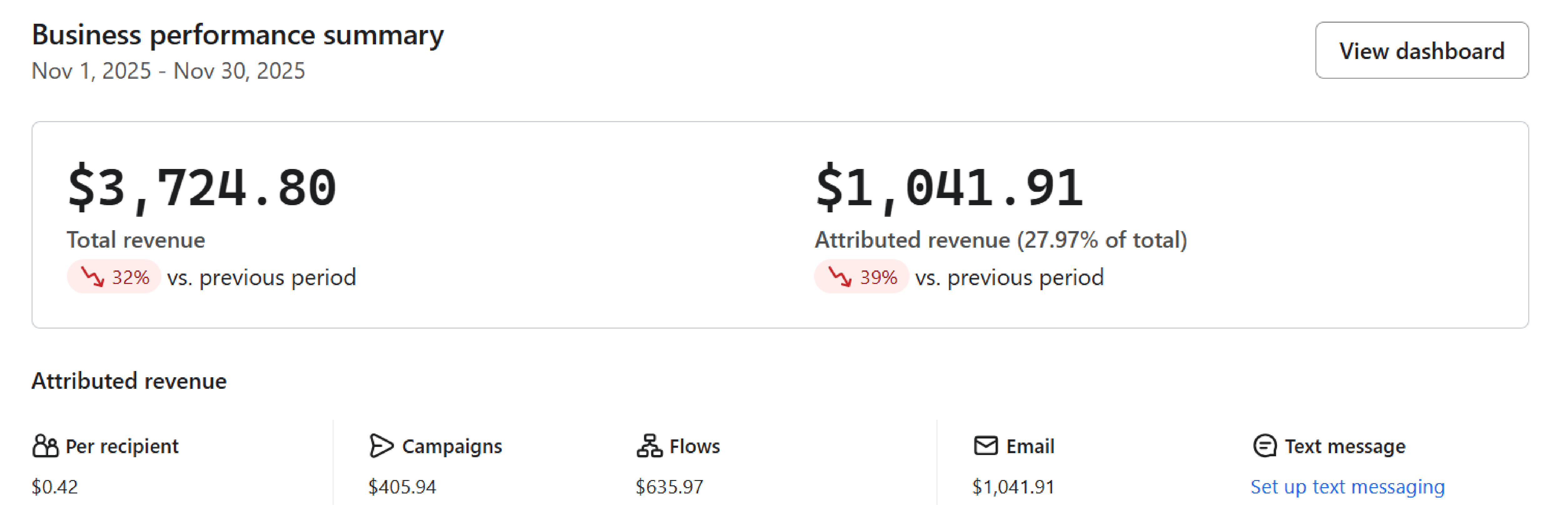1563x505 pixels.
Task: Select the $3,724.80 total revenue figure
Action: coord(201,188)
